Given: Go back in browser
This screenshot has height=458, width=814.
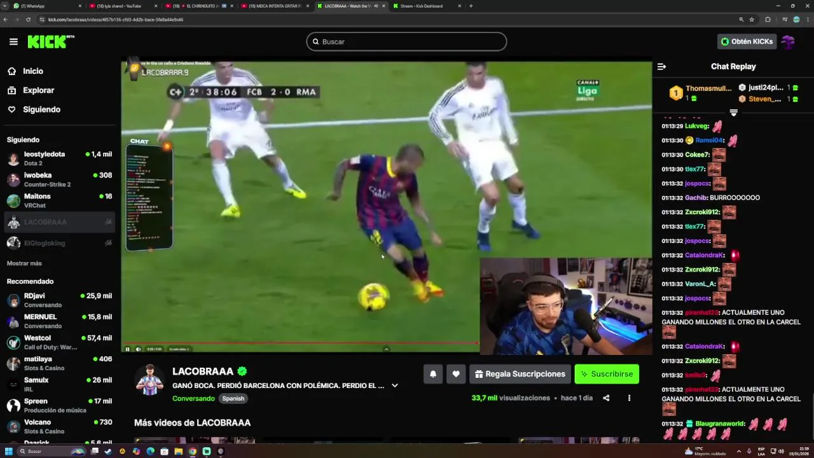Looking at the screenshot, I should [x=6, y=20].
